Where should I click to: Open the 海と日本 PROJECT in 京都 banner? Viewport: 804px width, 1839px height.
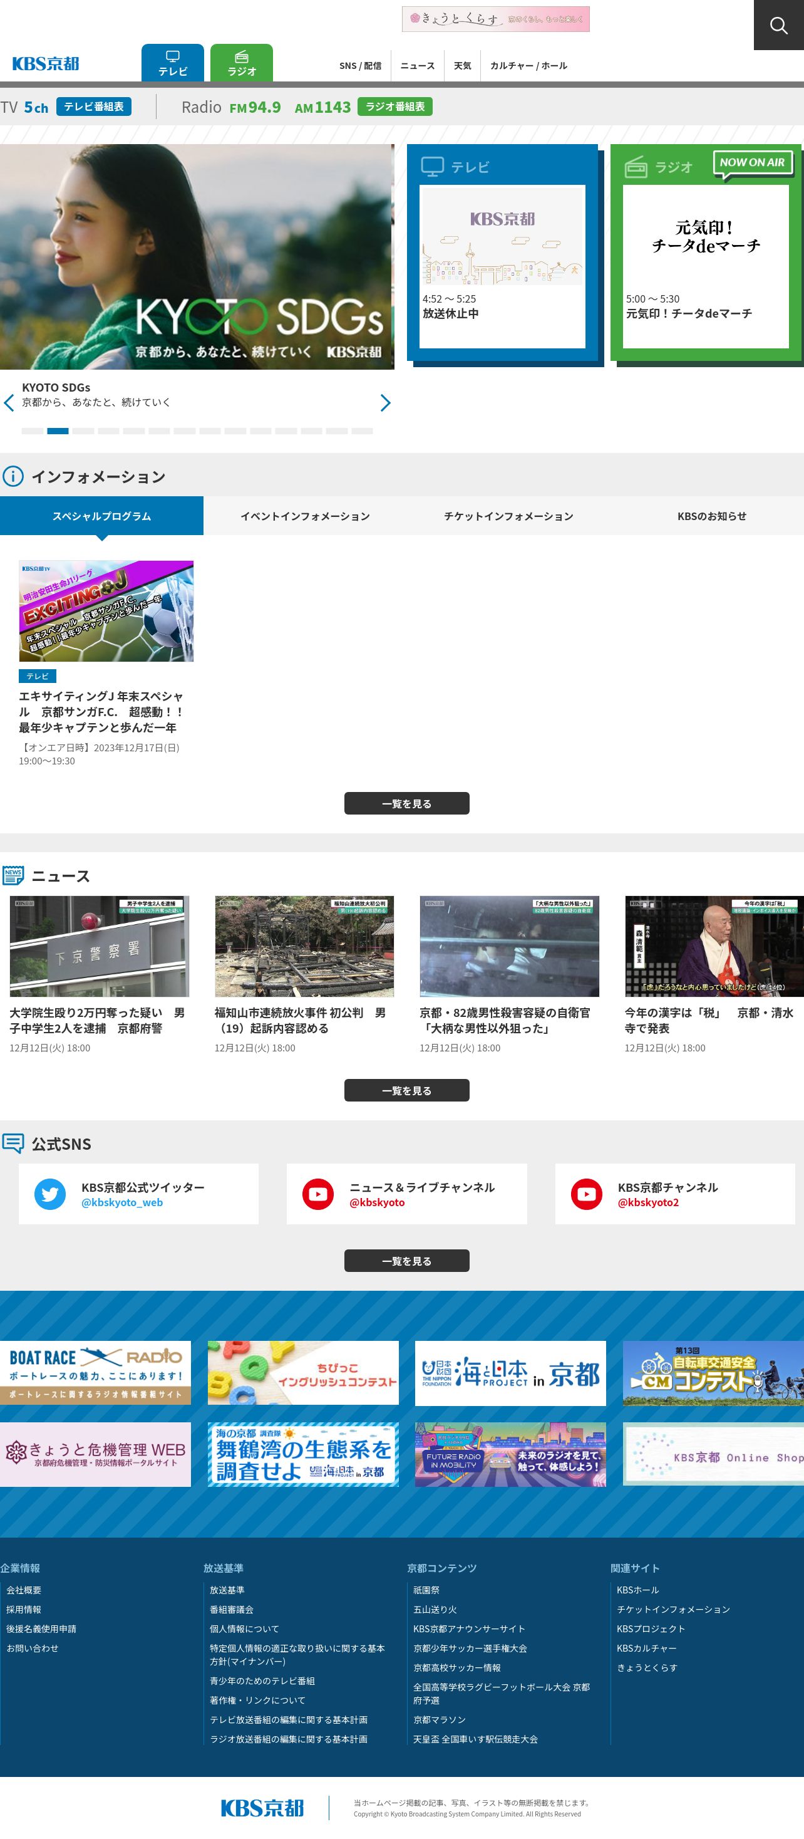pyautogui.click(x=511, y=1373)
